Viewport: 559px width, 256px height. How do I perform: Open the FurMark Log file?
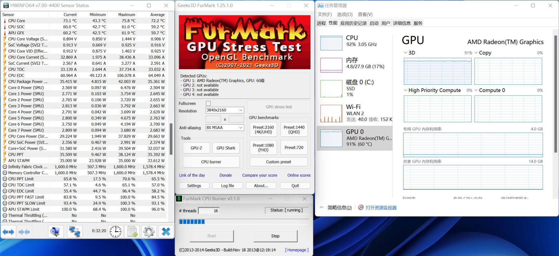(x=227, y=186)
